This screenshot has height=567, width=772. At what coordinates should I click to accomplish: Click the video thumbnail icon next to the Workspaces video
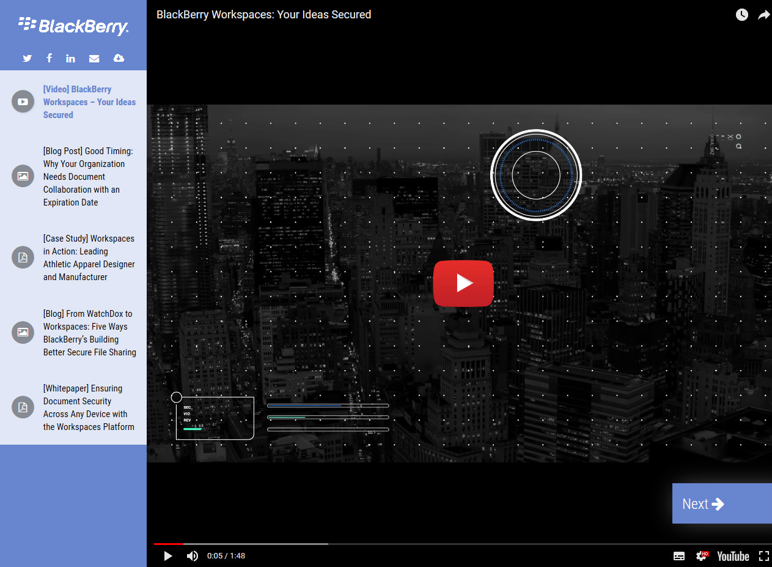coord(23,101)
